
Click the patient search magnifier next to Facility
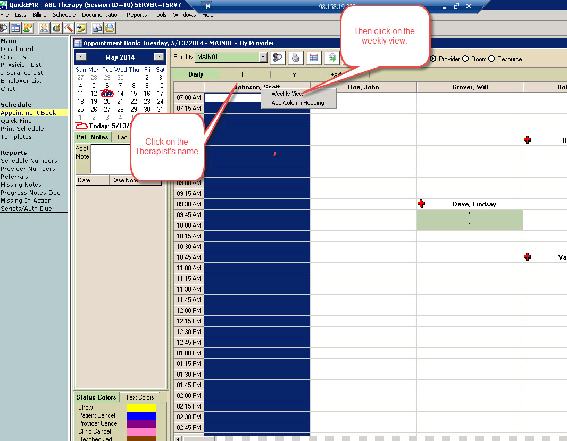[x=278, y=57]
